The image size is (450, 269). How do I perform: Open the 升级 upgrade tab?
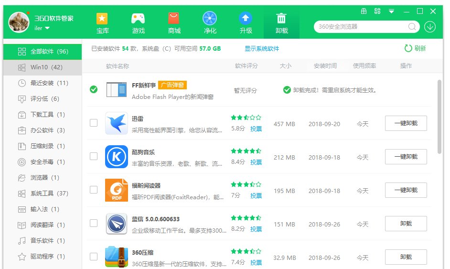tap(246, 23)
